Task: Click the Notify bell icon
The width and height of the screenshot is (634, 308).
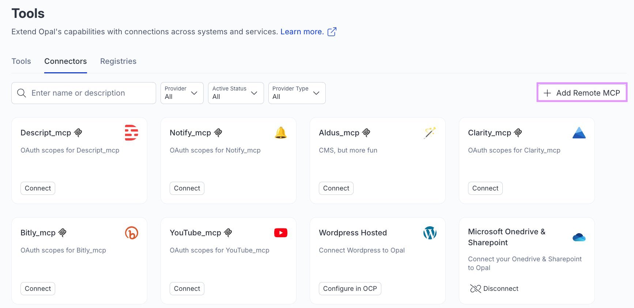Action: [280, 133]
